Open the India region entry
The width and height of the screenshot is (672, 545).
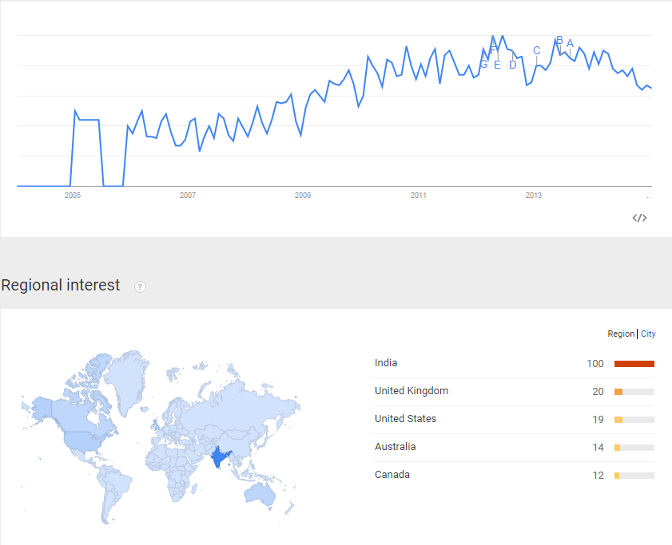point(386,363)
